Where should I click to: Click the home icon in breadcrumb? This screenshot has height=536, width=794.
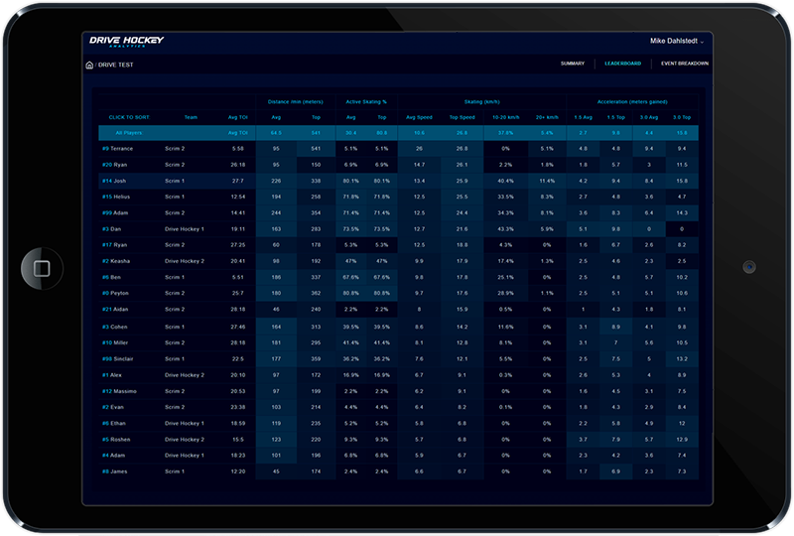[89, 65]
